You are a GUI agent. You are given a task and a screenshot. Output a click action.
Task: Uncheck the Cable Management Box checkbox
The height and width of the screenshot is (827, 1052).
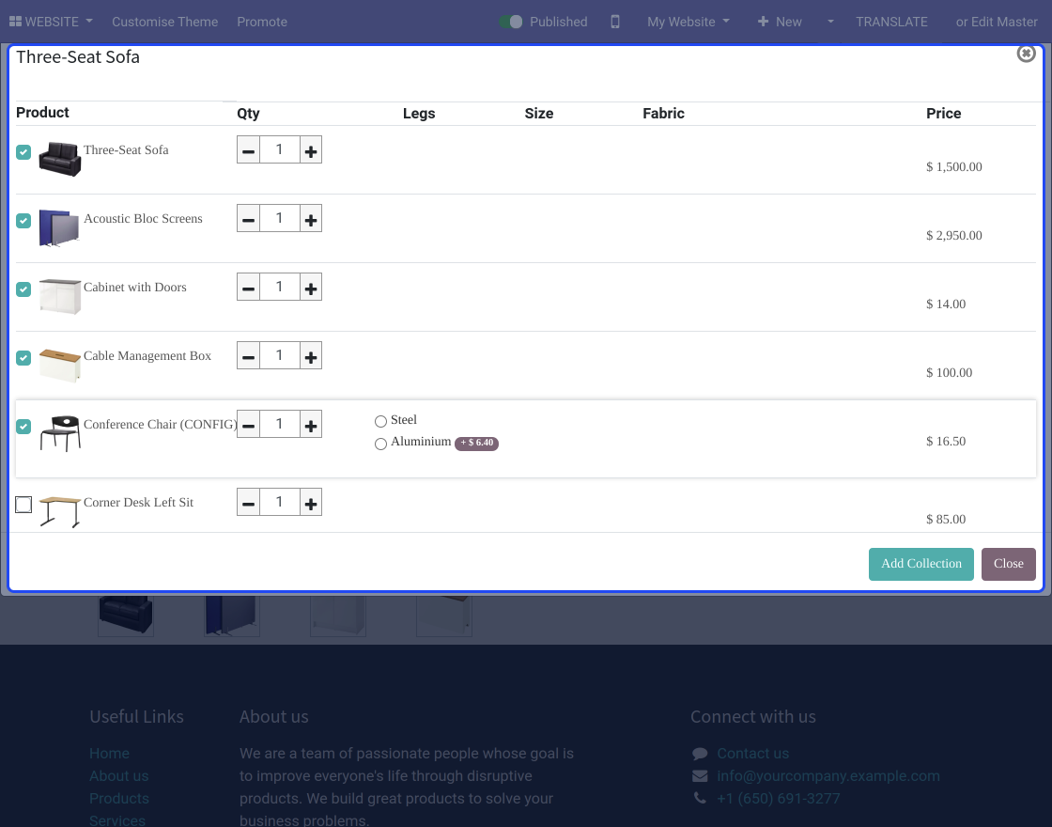(x=23, y=357)
